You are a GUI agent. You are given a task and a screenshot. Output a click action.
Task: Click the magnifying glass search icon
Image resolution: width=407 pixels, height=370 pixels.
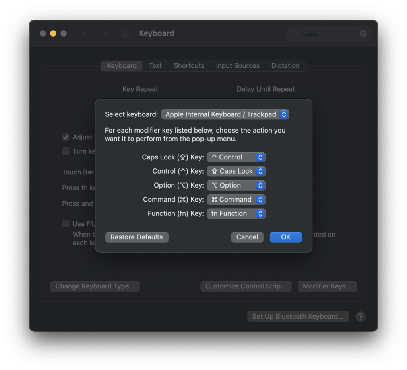click(296, 34)
